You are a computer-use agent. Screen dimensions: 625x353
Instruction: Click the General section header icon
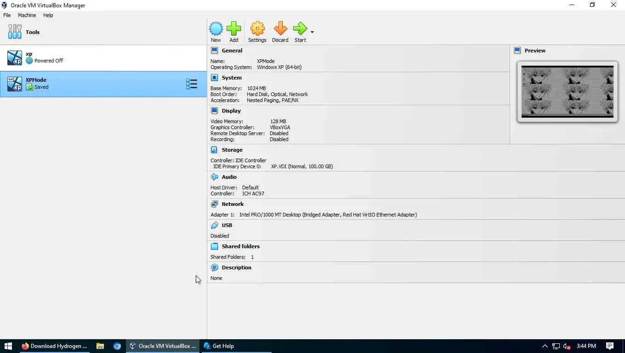pos(215,51)
